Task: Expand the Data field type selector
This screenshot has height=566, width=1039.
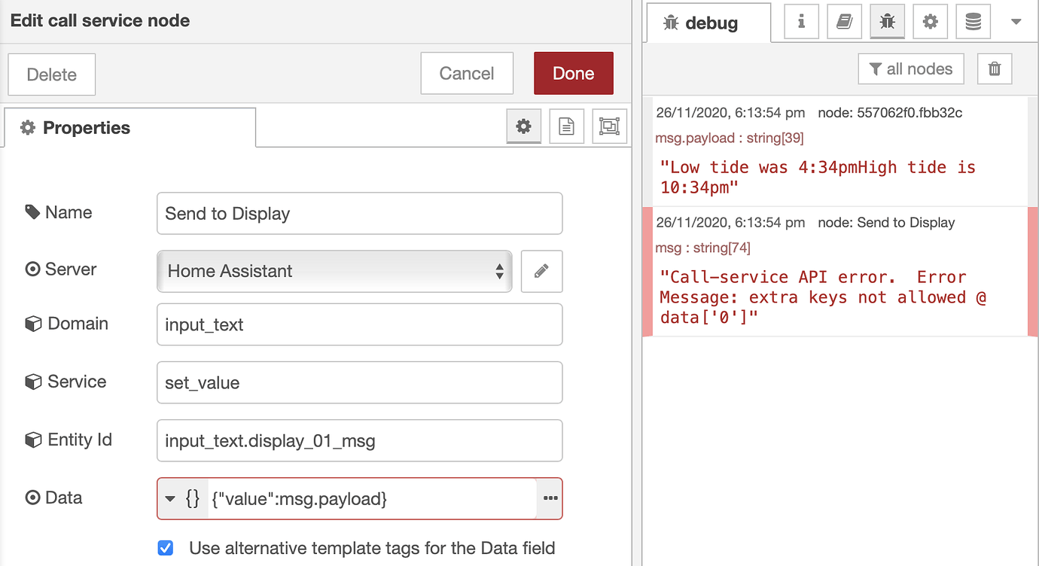Action: pos(182,498)
